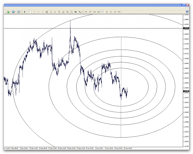Viewport: 193px width, 154px height.
Task: Click the '13 Jan 15:00' time axis label
Action: [x=109, y=148]
